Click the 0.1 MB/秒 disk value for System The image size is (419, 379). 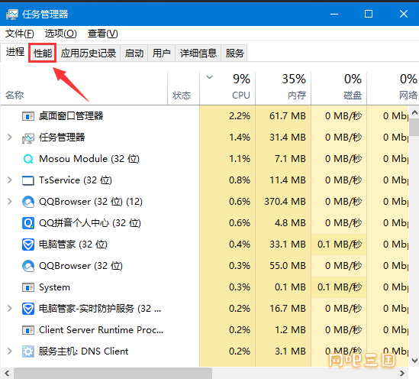pyautogui.click(x=340, y=287)
